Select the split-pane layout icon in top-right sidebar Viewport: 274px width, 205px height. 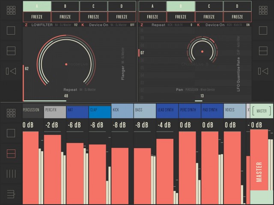click(x=262, y=50)
